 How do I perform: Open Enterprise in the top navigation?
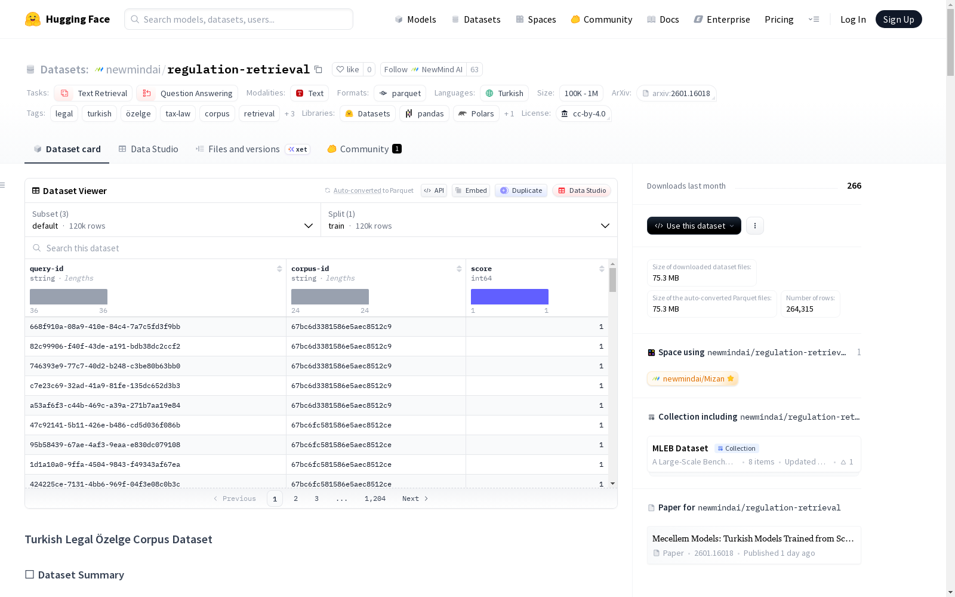point(722,19)
